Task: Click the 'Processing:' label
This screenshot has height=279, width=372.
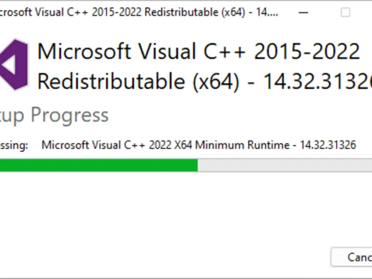Action: (14, 145)
